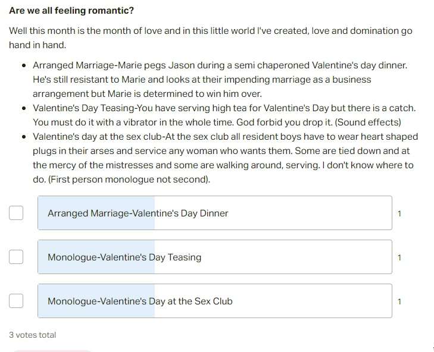The height and width of the screenshot is (352, 434).
Task: Click the Valentine's day at the sex club description
Action: [225, 158]
